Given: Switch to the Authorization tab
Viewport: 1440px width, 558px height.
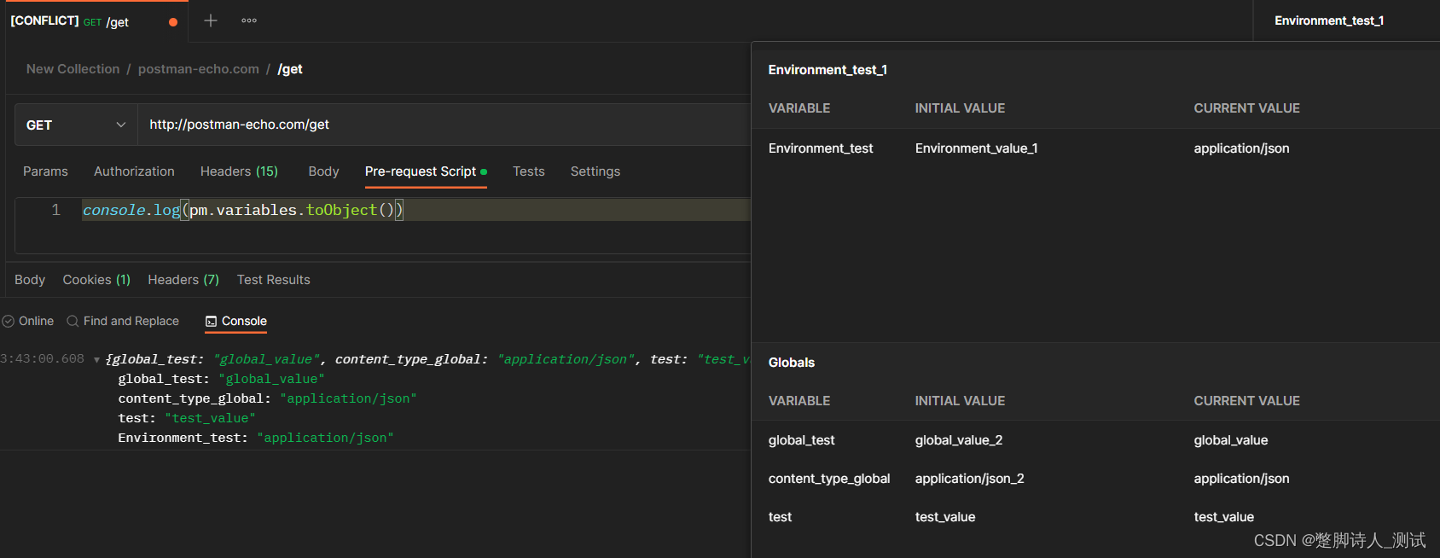Looking at the screenshot, I should point(134,171).
